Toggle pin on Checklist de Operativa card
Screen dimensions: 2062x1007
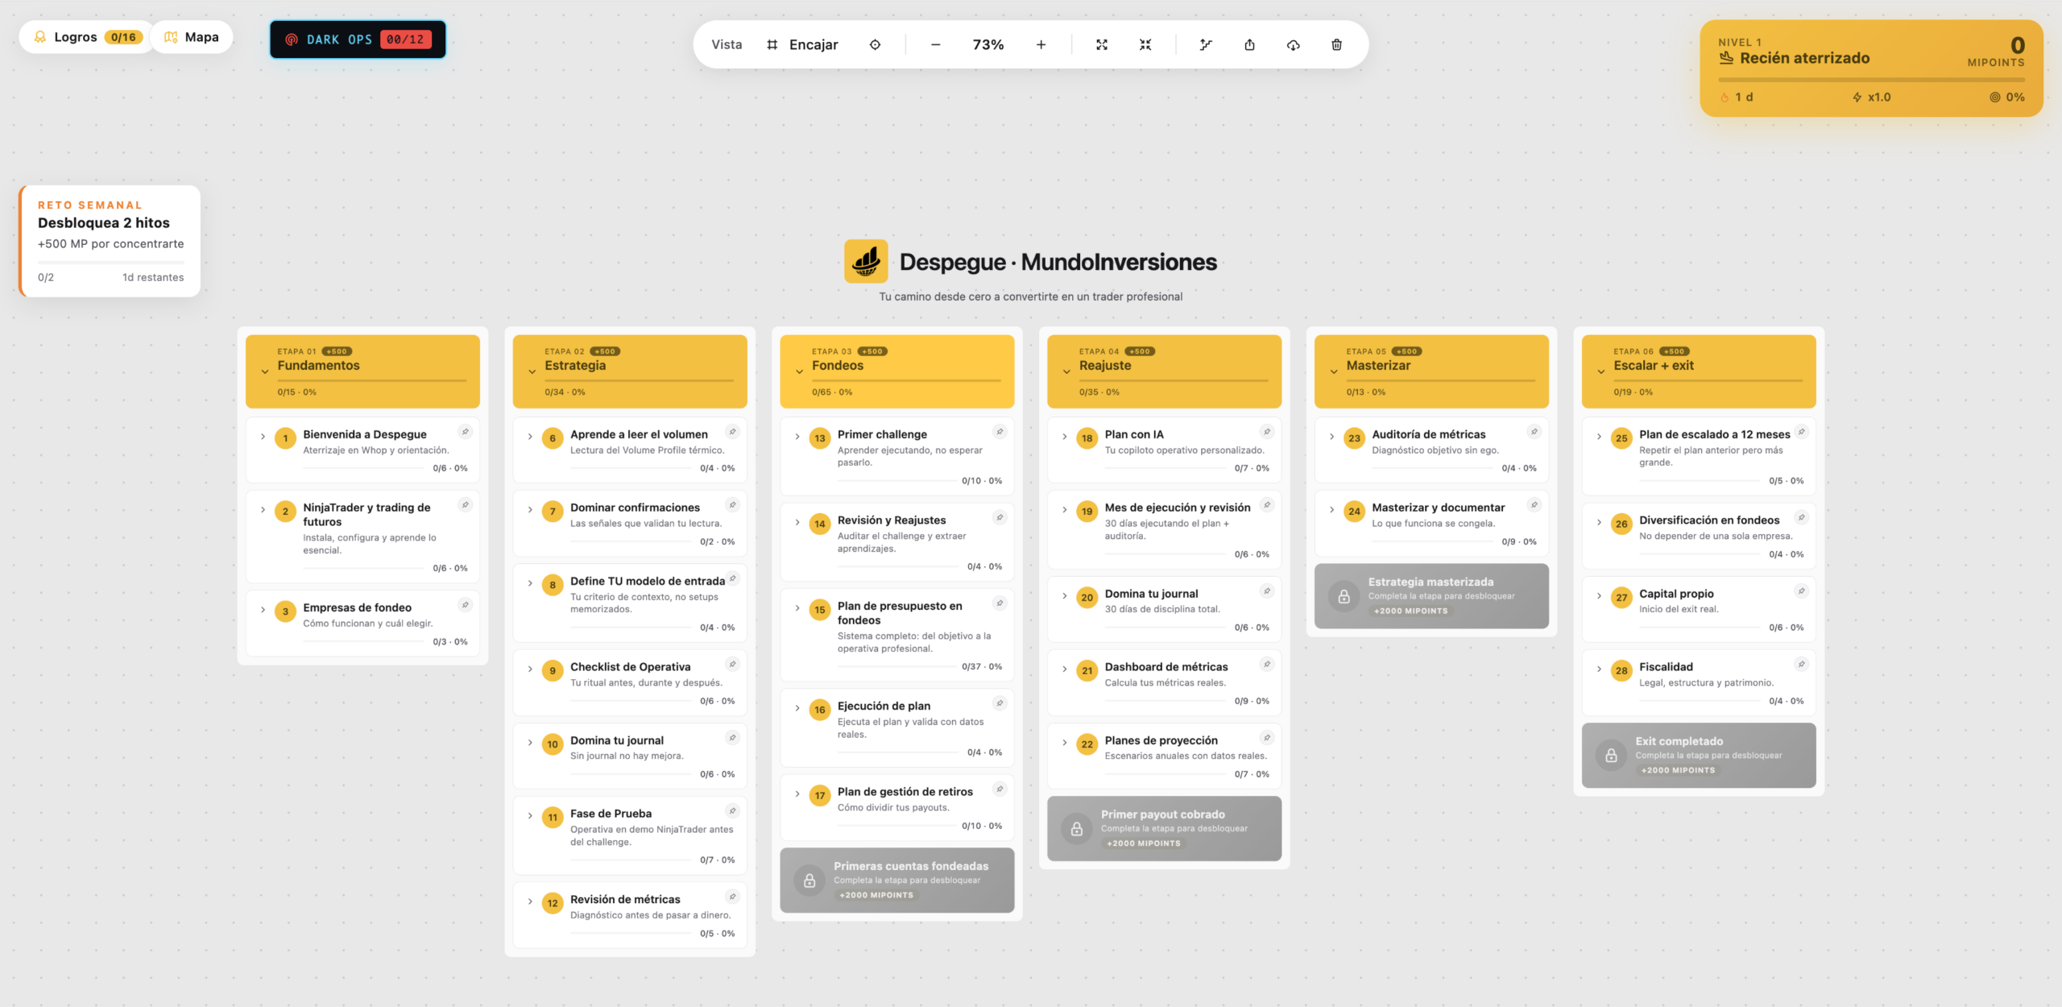pos(732,665)
